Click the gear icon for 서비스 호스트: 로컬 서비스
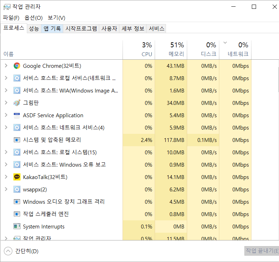The height and width of the screenshot is (262, 279). coord(17,78)
